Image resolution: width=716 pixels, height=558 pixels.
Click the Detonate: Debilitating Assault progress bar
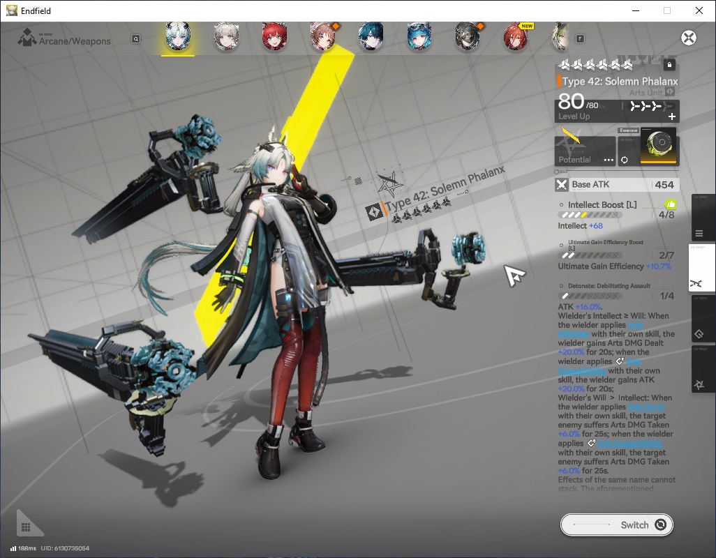589,296
